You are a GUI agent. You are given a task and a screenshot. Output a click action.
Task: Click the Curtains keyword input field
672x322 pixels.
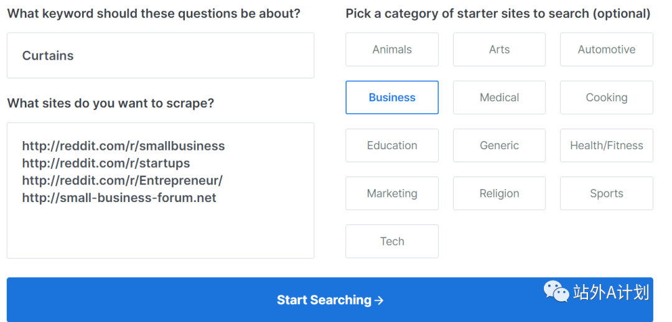160,56
